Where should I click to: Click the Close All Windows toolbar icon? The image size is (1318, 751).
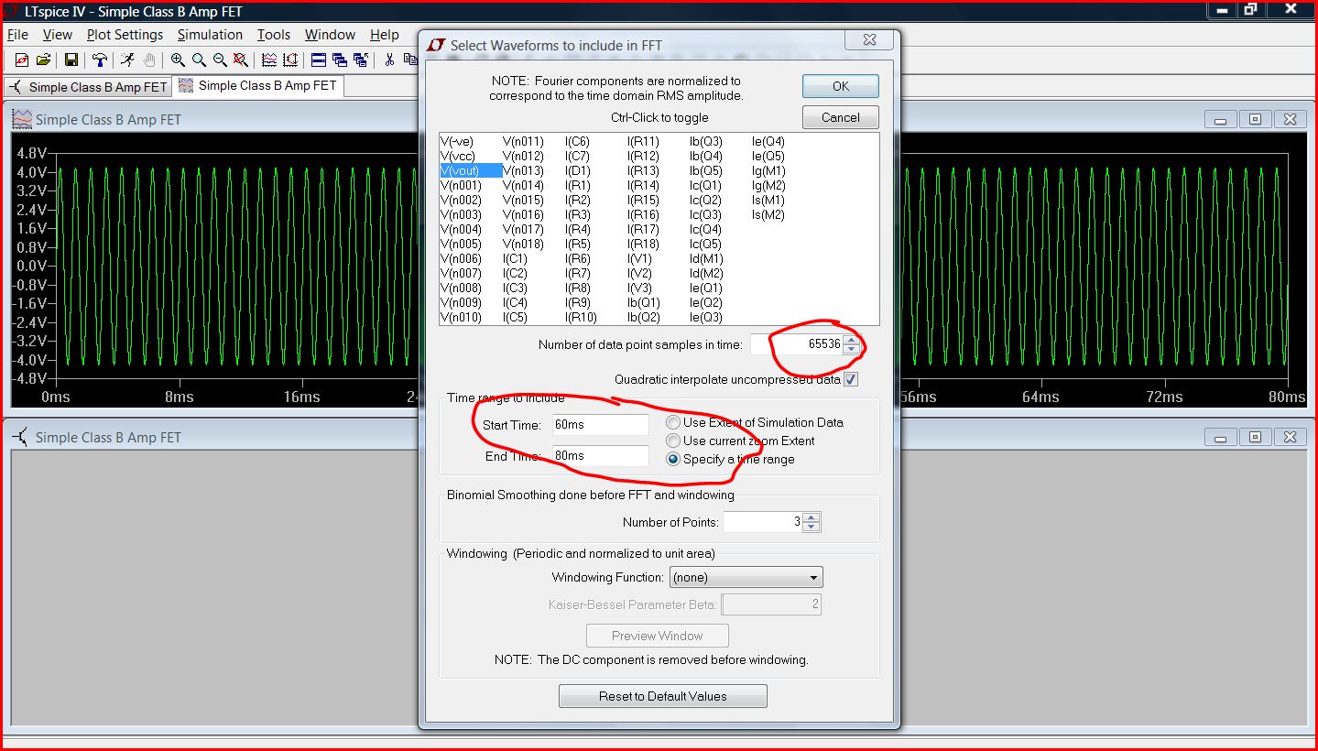point(361,60)
